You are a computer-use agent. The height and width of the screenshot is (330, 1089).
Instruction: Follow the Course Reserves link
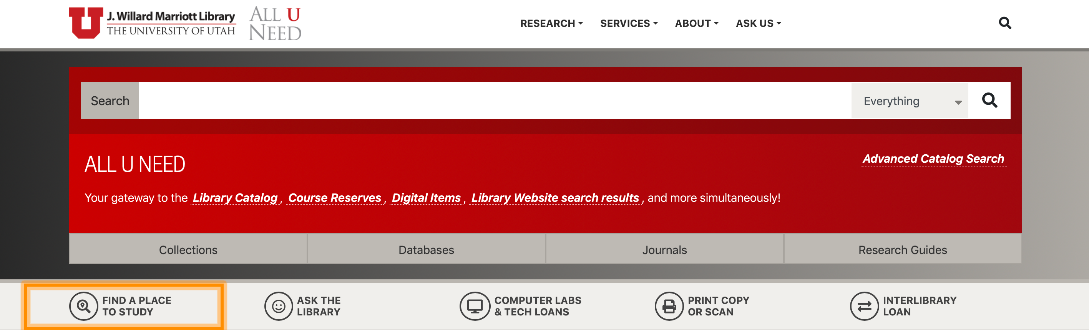335,198
